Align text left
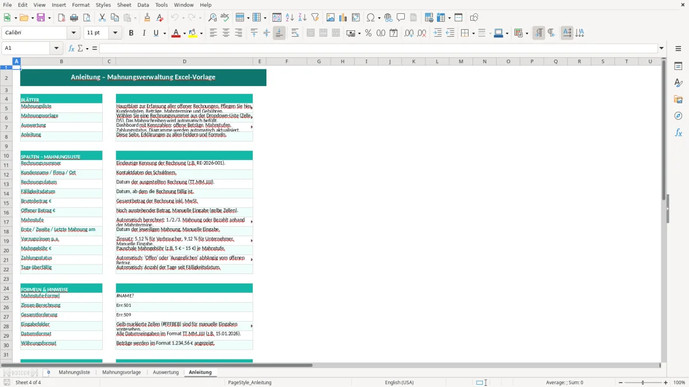Screen dimensions: 689x387 pyautogui.click(x=213, y=33)
